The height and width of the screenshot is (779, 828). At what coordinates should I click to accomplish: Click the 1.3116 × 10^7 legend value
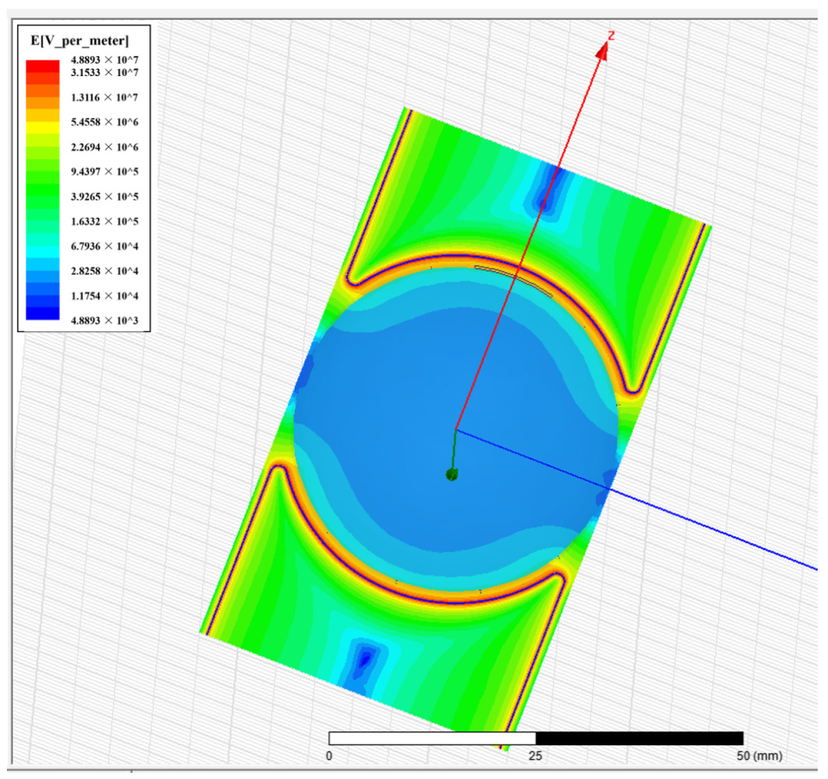pyautogui.click(x=107, y=97)
